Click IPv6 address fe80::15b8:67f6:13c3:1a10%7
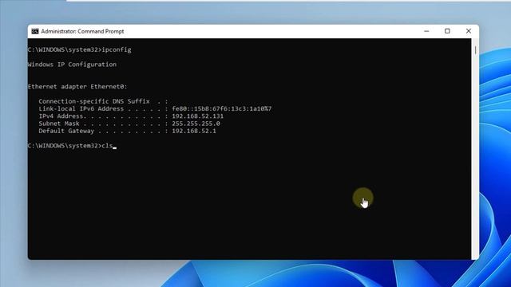Viewport: 511px width, 287px height. [222, 108]
